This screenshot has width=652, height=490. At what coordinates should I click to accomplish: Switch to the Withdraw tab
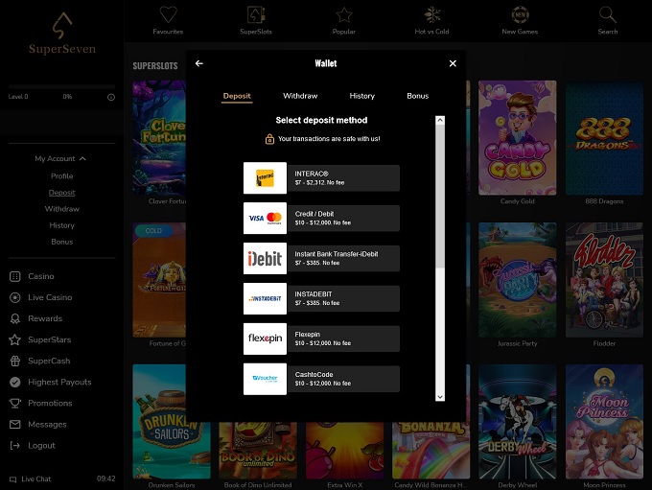[300, 96]
